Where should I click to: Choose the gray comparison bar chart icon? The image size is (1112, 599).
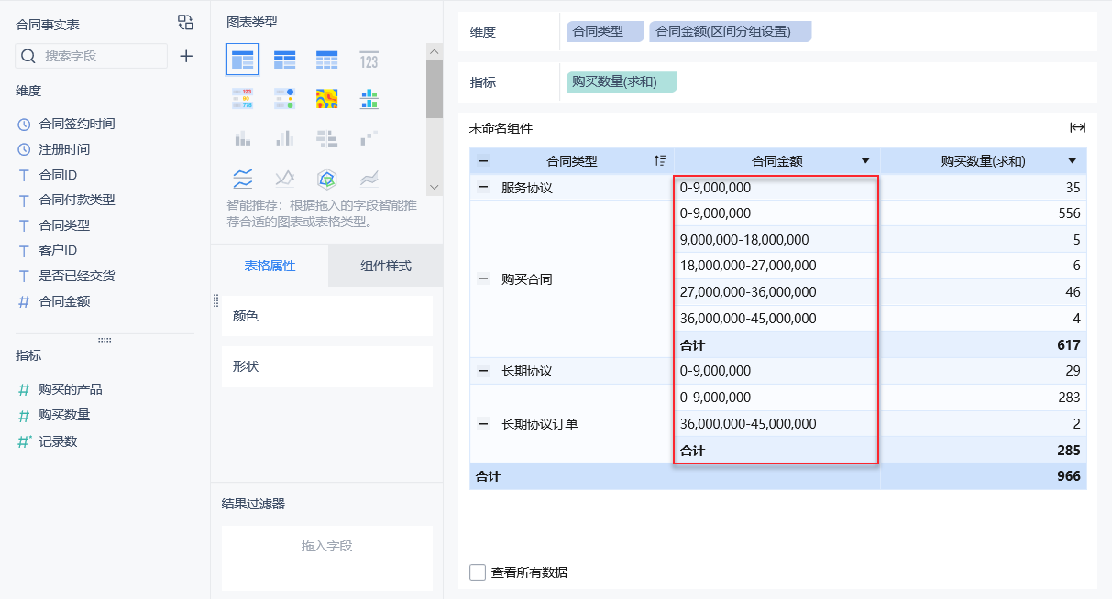point(327,138)
